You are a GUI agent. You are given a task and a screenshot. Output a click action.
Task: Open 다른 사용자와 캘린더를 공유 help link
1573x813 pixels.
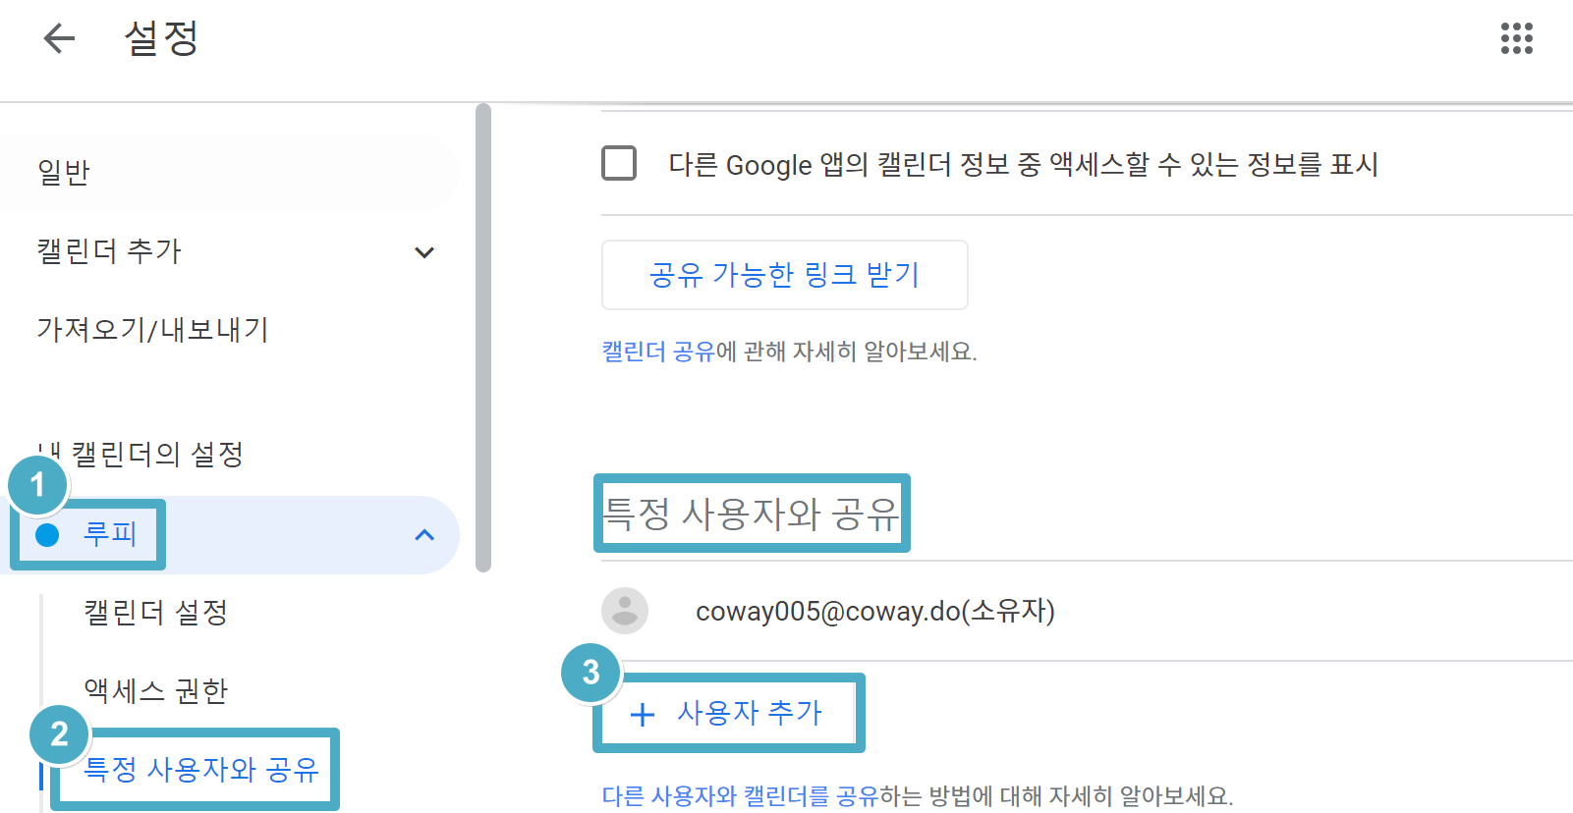tap(740, 795)
